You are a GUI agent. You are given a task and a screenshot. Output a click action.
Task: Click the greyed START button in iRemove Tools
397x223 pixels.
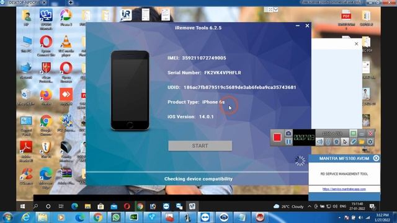pos(200,146)
